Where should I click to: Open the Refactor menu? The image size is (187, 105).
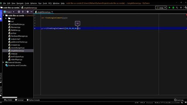pyautogui.click(x=34, y=3)
